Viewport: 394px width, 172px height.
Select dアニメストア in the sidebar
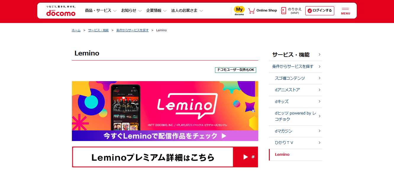click(295, 90)
